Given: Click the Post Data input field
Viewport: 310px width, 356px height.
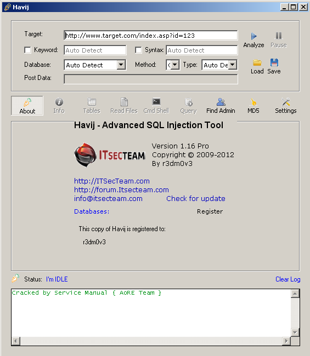Looking at the screenshot, I should (151, 79).
